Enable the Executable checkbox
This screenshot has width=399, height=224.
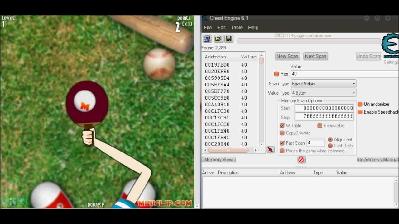pyautogui.click(x=320, y=125)
